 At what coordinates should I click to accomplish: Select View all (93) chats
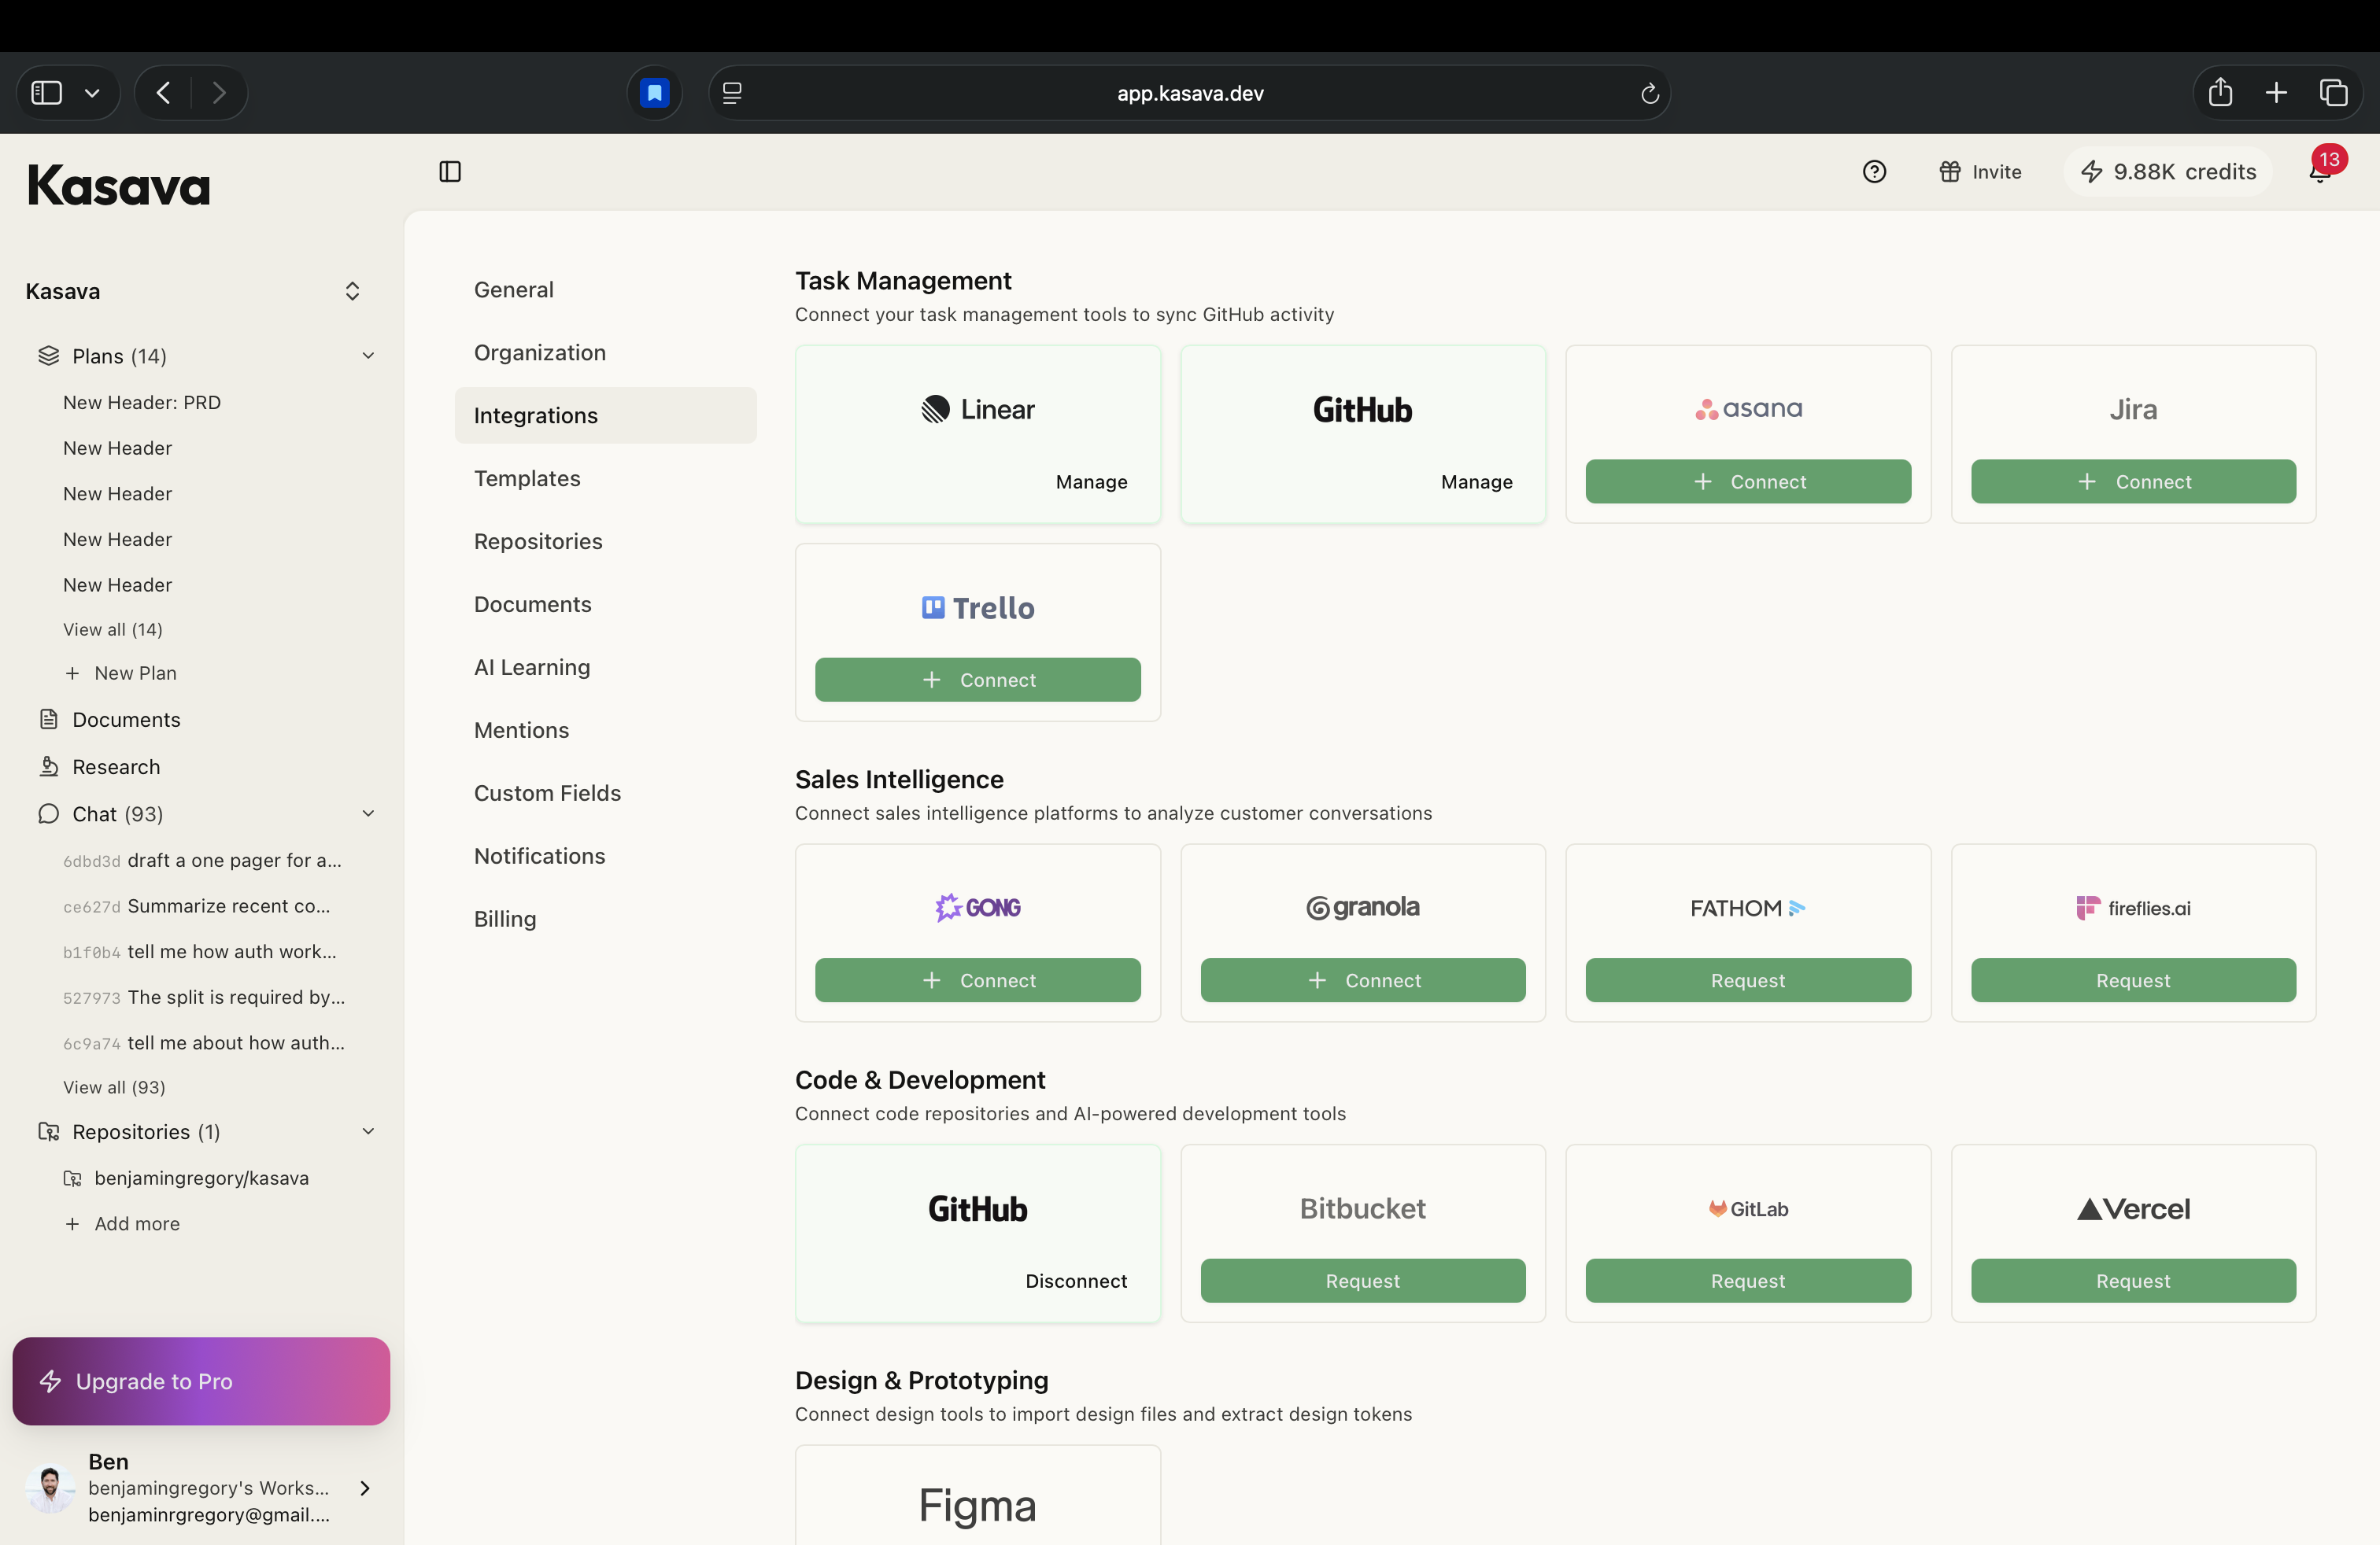click(x=114, y=1087)
